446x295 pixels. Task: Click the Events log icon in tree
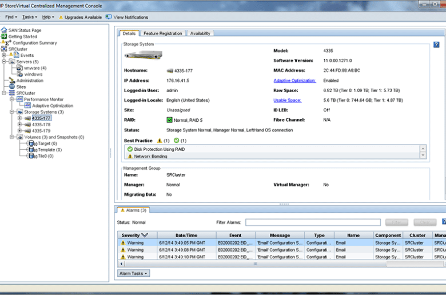click(17, 55)
